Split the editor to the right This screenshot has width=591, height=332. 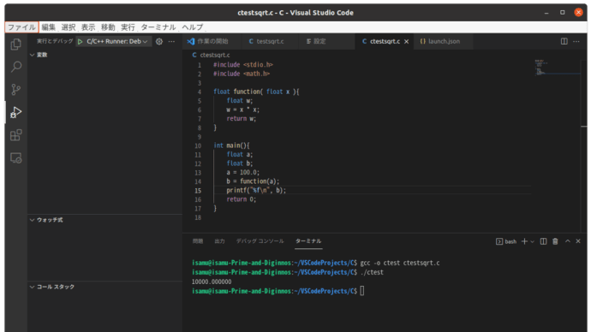(x=564, y=41)
